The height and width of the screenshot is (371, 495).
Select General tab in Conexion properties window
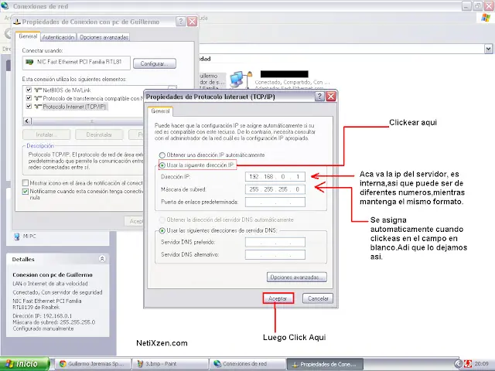[28, 36]
